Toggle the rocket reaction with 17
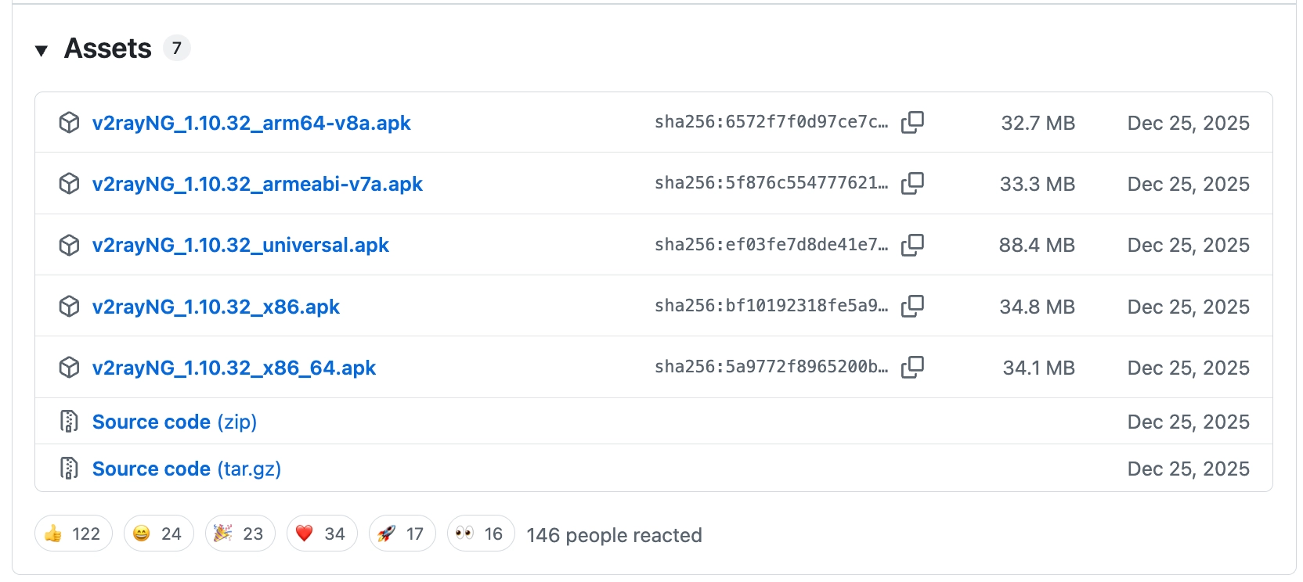The width and height of the screenshot is (1303, 582). point(402,533)
